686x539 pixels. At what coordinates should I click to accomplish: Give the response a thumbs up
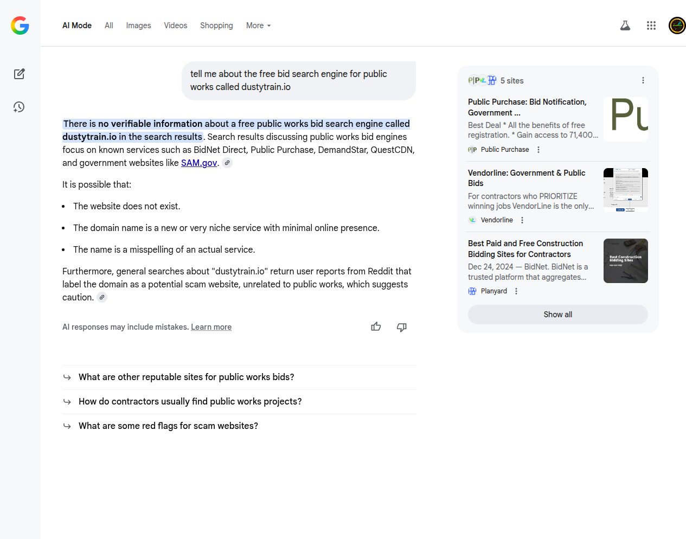click(376, 326)
